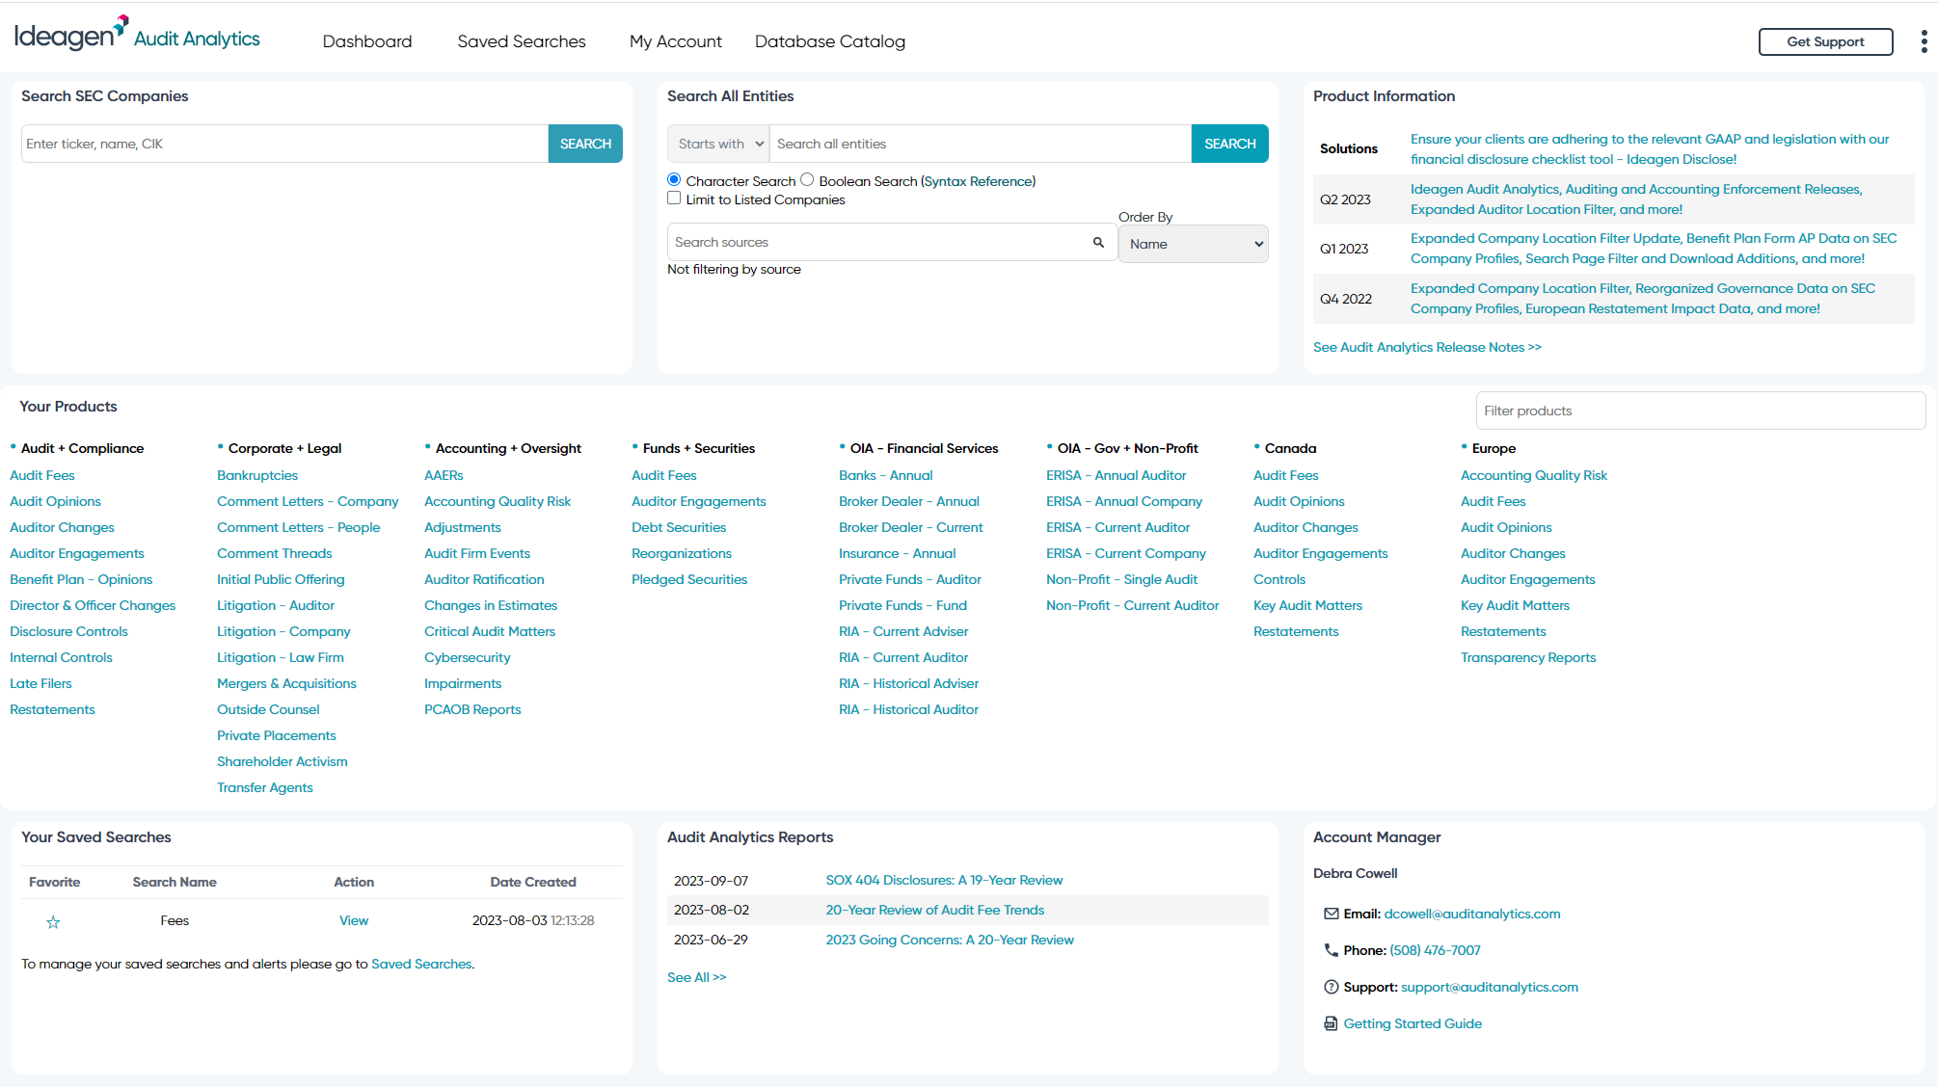Open the three-dot kebab menu
This screenshot has height=1087, width=1938.
tap(1924, 41)
